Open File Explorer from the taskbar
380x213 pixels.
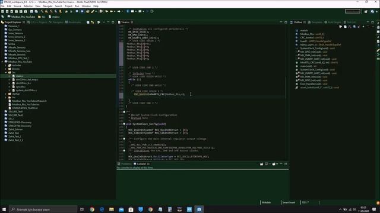point(112,209)
